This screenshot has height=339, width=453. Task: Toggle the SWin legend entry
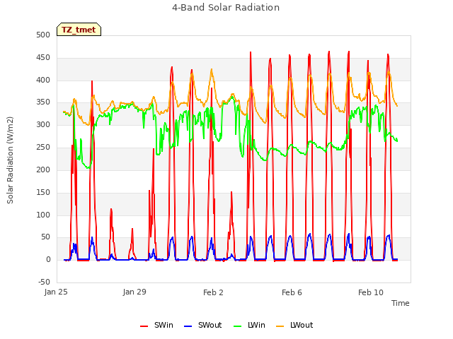click(x=157, y=325)
